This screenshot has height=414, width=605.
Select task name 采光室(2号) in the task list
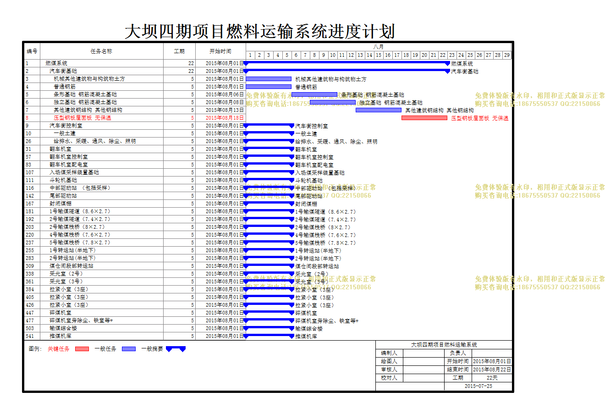click(x=66, y=274)
